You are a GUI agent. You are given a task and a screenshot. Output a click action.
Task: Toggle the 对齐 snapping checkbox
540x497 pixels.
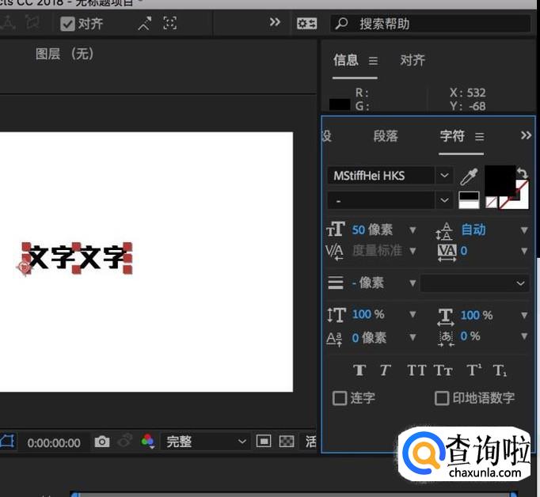pos(68,24)
